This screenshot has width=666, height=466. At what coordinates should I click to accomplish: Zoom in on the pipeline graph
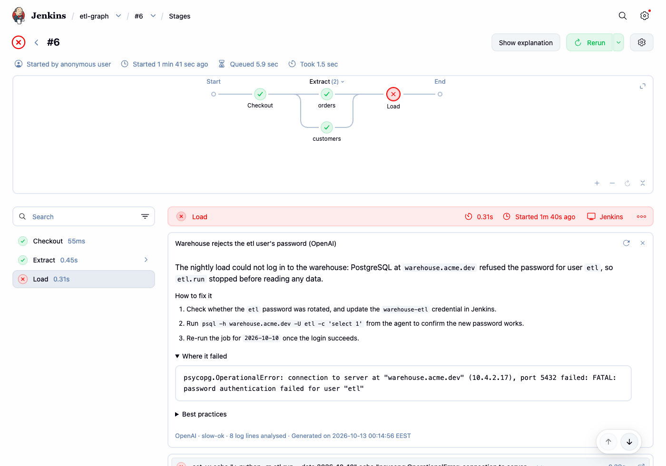pos(597,183)
